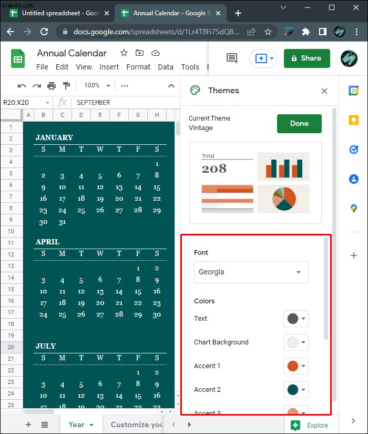Expand the name box range dropdown
This screenshot has height=434, width=368.
[47, 103]
